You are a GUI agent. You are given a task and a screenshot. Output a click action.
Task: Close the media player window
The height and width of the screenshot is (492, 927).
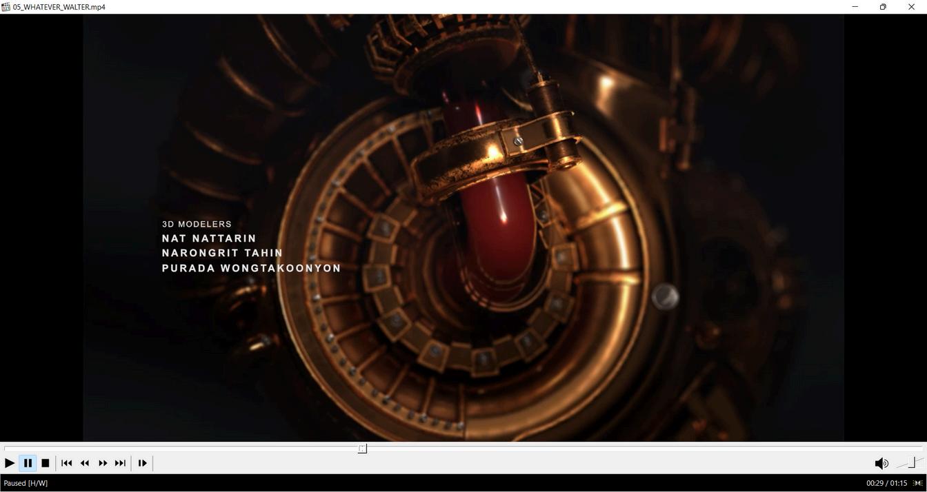coord(911,7)
